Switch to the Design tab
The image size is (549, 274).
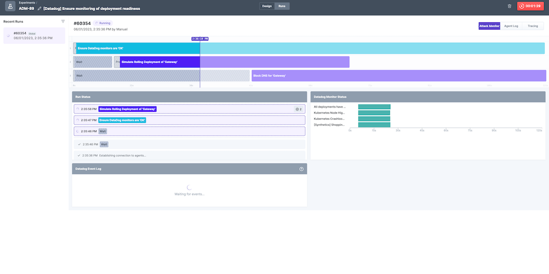[267, 6]
